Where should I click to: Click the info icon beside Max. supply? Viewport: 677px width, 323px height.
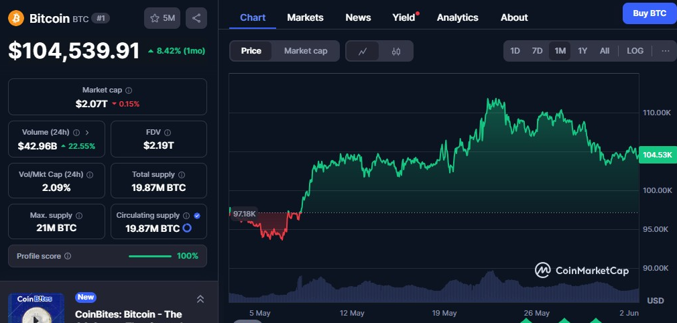click(79, 216)
